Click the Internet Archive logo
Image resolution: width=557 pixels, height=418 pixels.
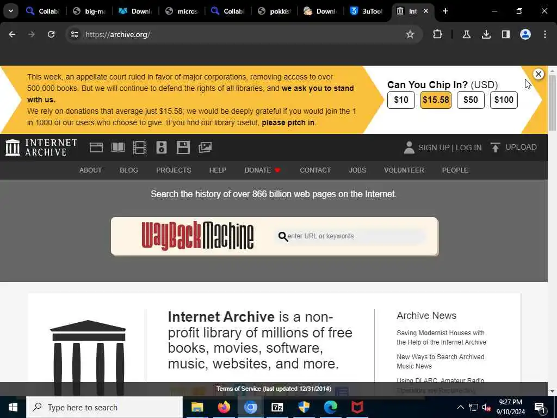pos(41,147)
